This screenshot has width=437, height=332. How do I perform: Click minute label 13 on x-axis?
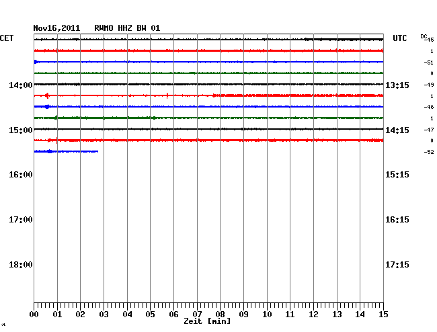337,315
